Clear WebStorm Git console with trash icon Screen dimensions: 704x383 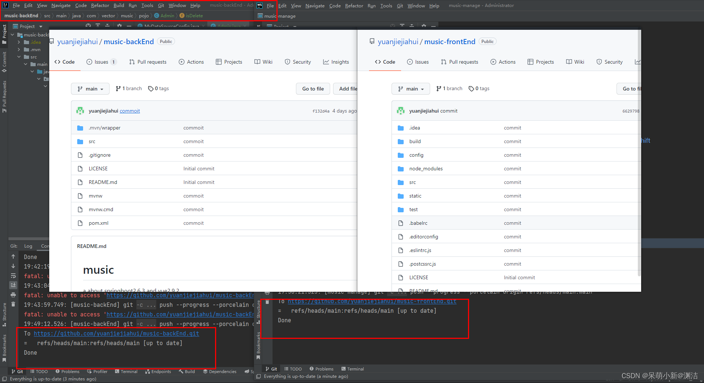coord(267,302)
